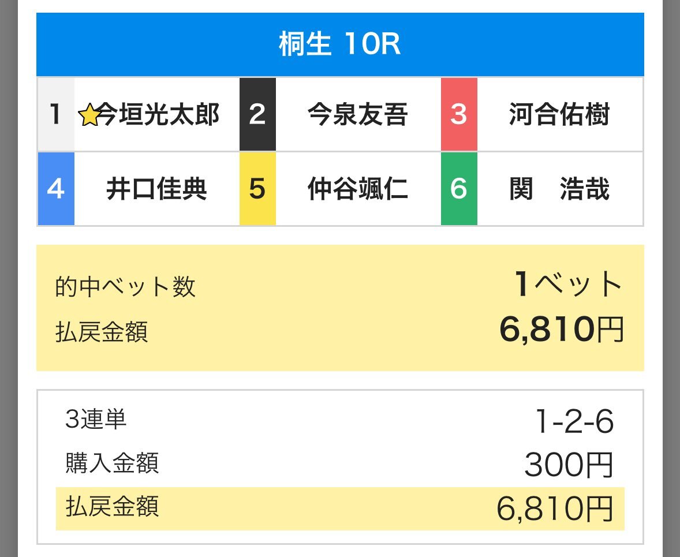This screenshot has height=557, width=680.
Task: Select the white number 1 lane badge
Action: [x=56, y=114]
